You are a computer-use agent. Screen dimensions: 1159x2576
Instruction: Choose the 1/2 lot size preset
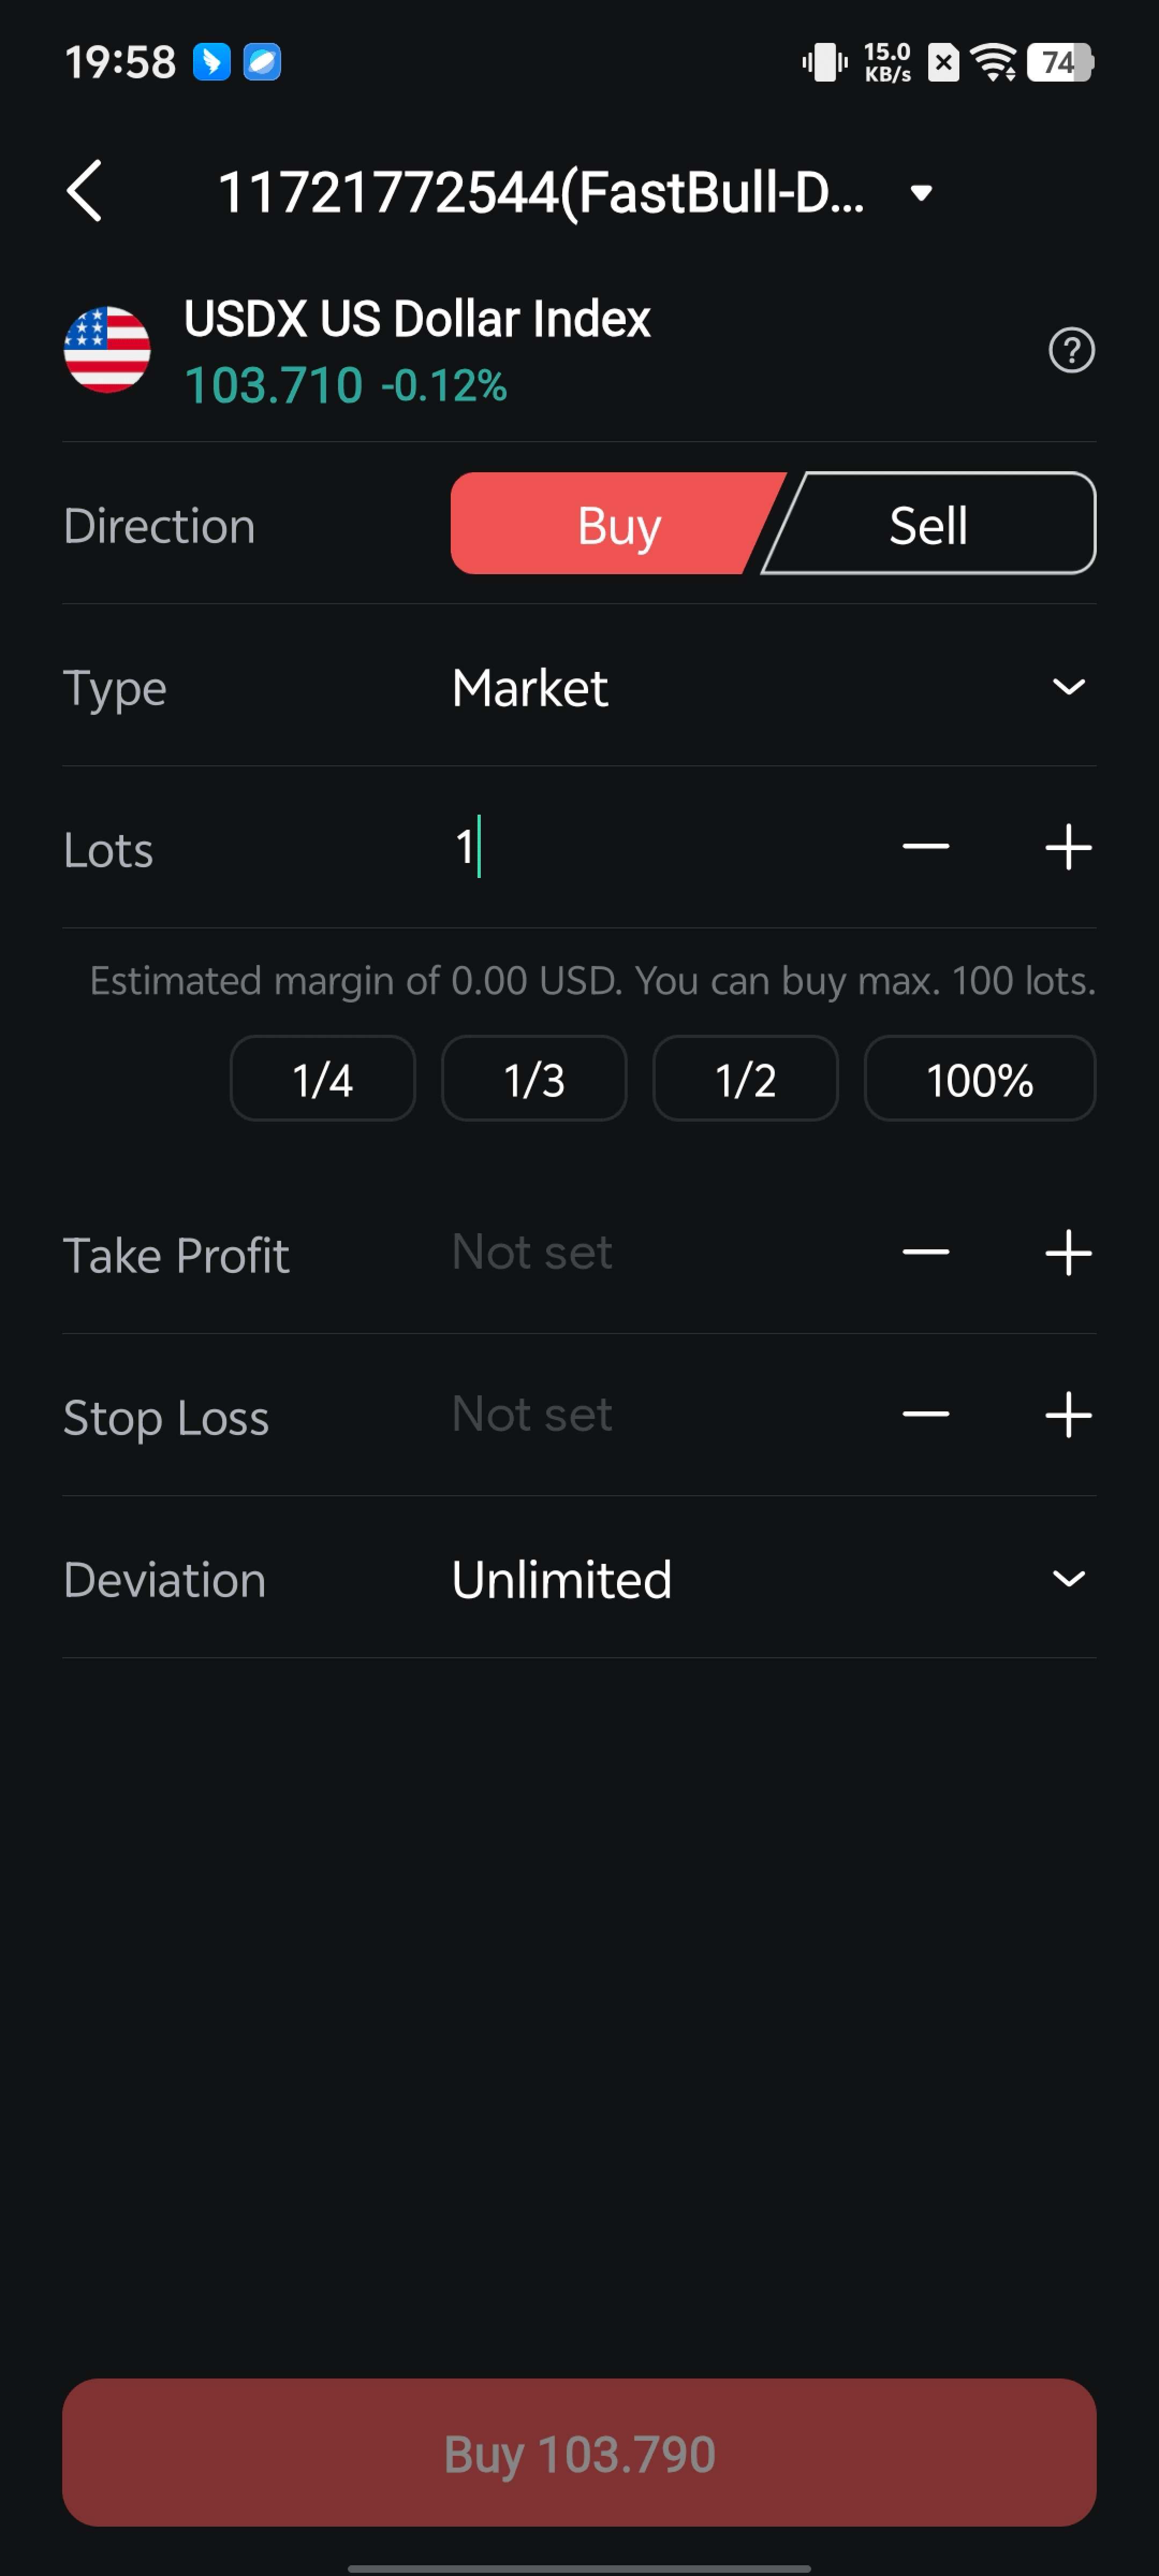point(745,1079)
